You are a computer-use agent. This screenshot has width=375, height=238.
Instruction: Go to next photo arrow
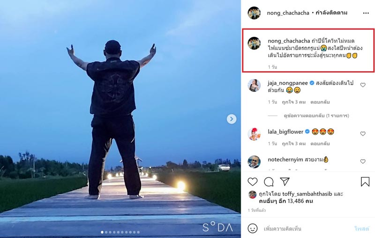point(232,119)
